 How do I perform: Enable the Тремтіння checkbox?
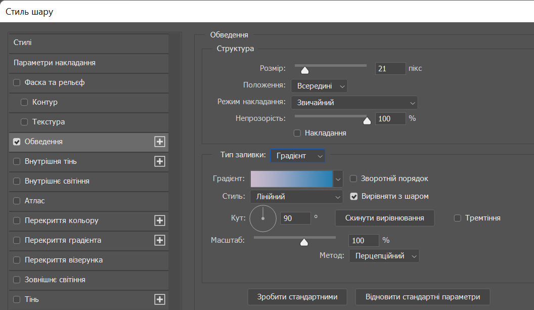tap(458, 218)
